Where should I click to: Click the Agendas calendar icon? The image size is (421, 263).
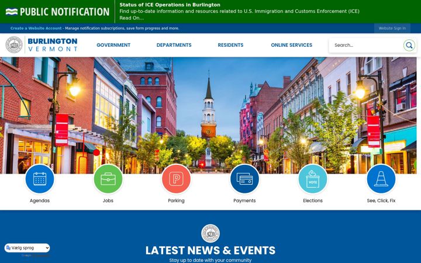(40, 179)
